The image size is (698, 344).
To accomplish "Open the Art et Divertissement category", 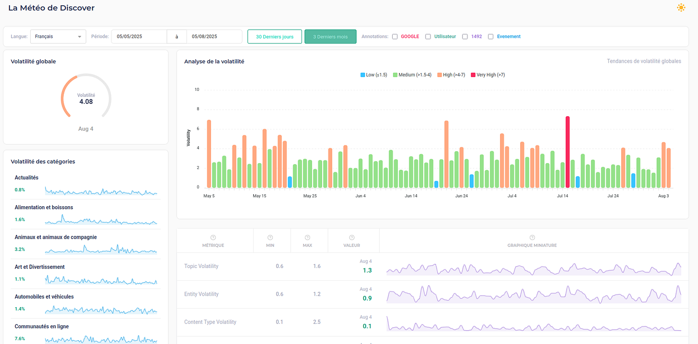I will click(x=86, y=273).
